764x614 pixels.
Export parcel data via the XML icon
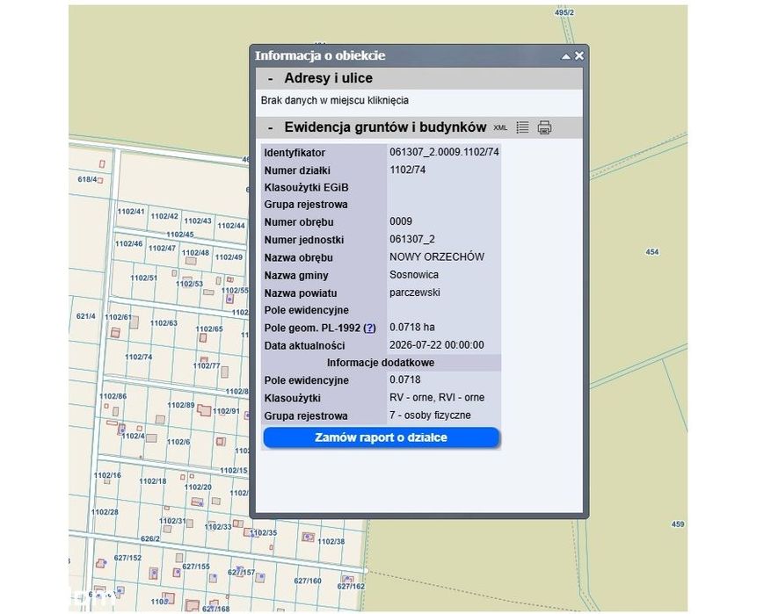500,127
